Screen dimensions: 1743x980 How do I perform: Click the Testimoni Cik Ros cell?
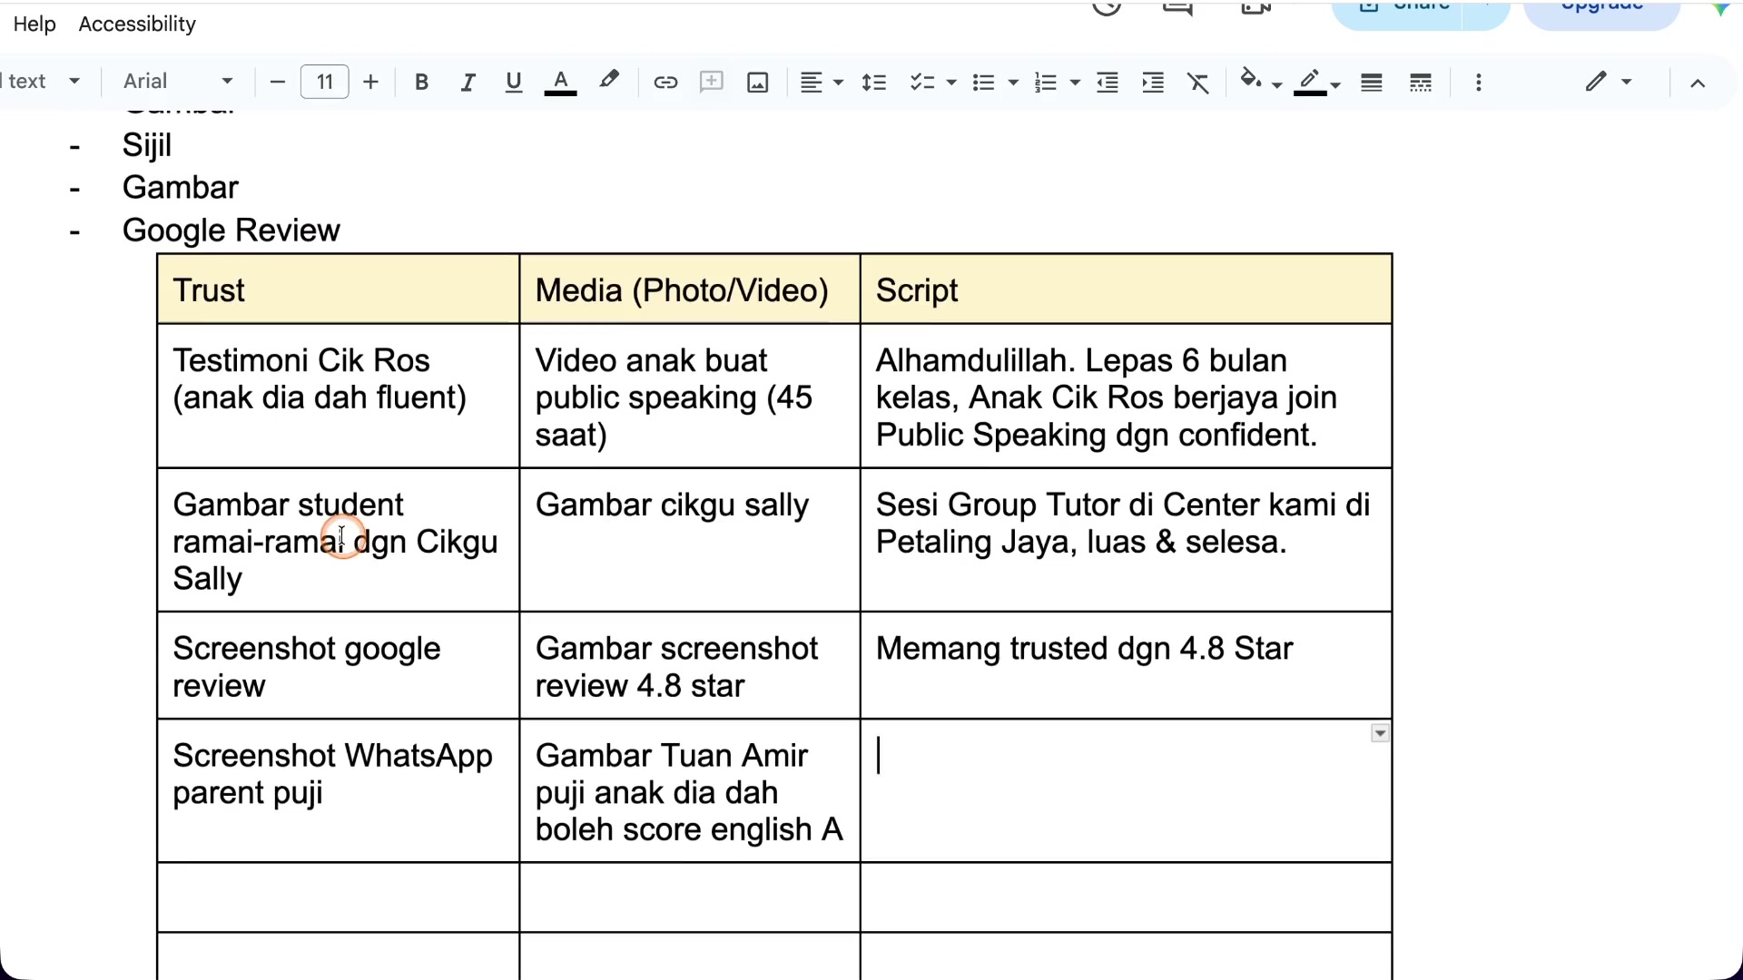(338, 397)
